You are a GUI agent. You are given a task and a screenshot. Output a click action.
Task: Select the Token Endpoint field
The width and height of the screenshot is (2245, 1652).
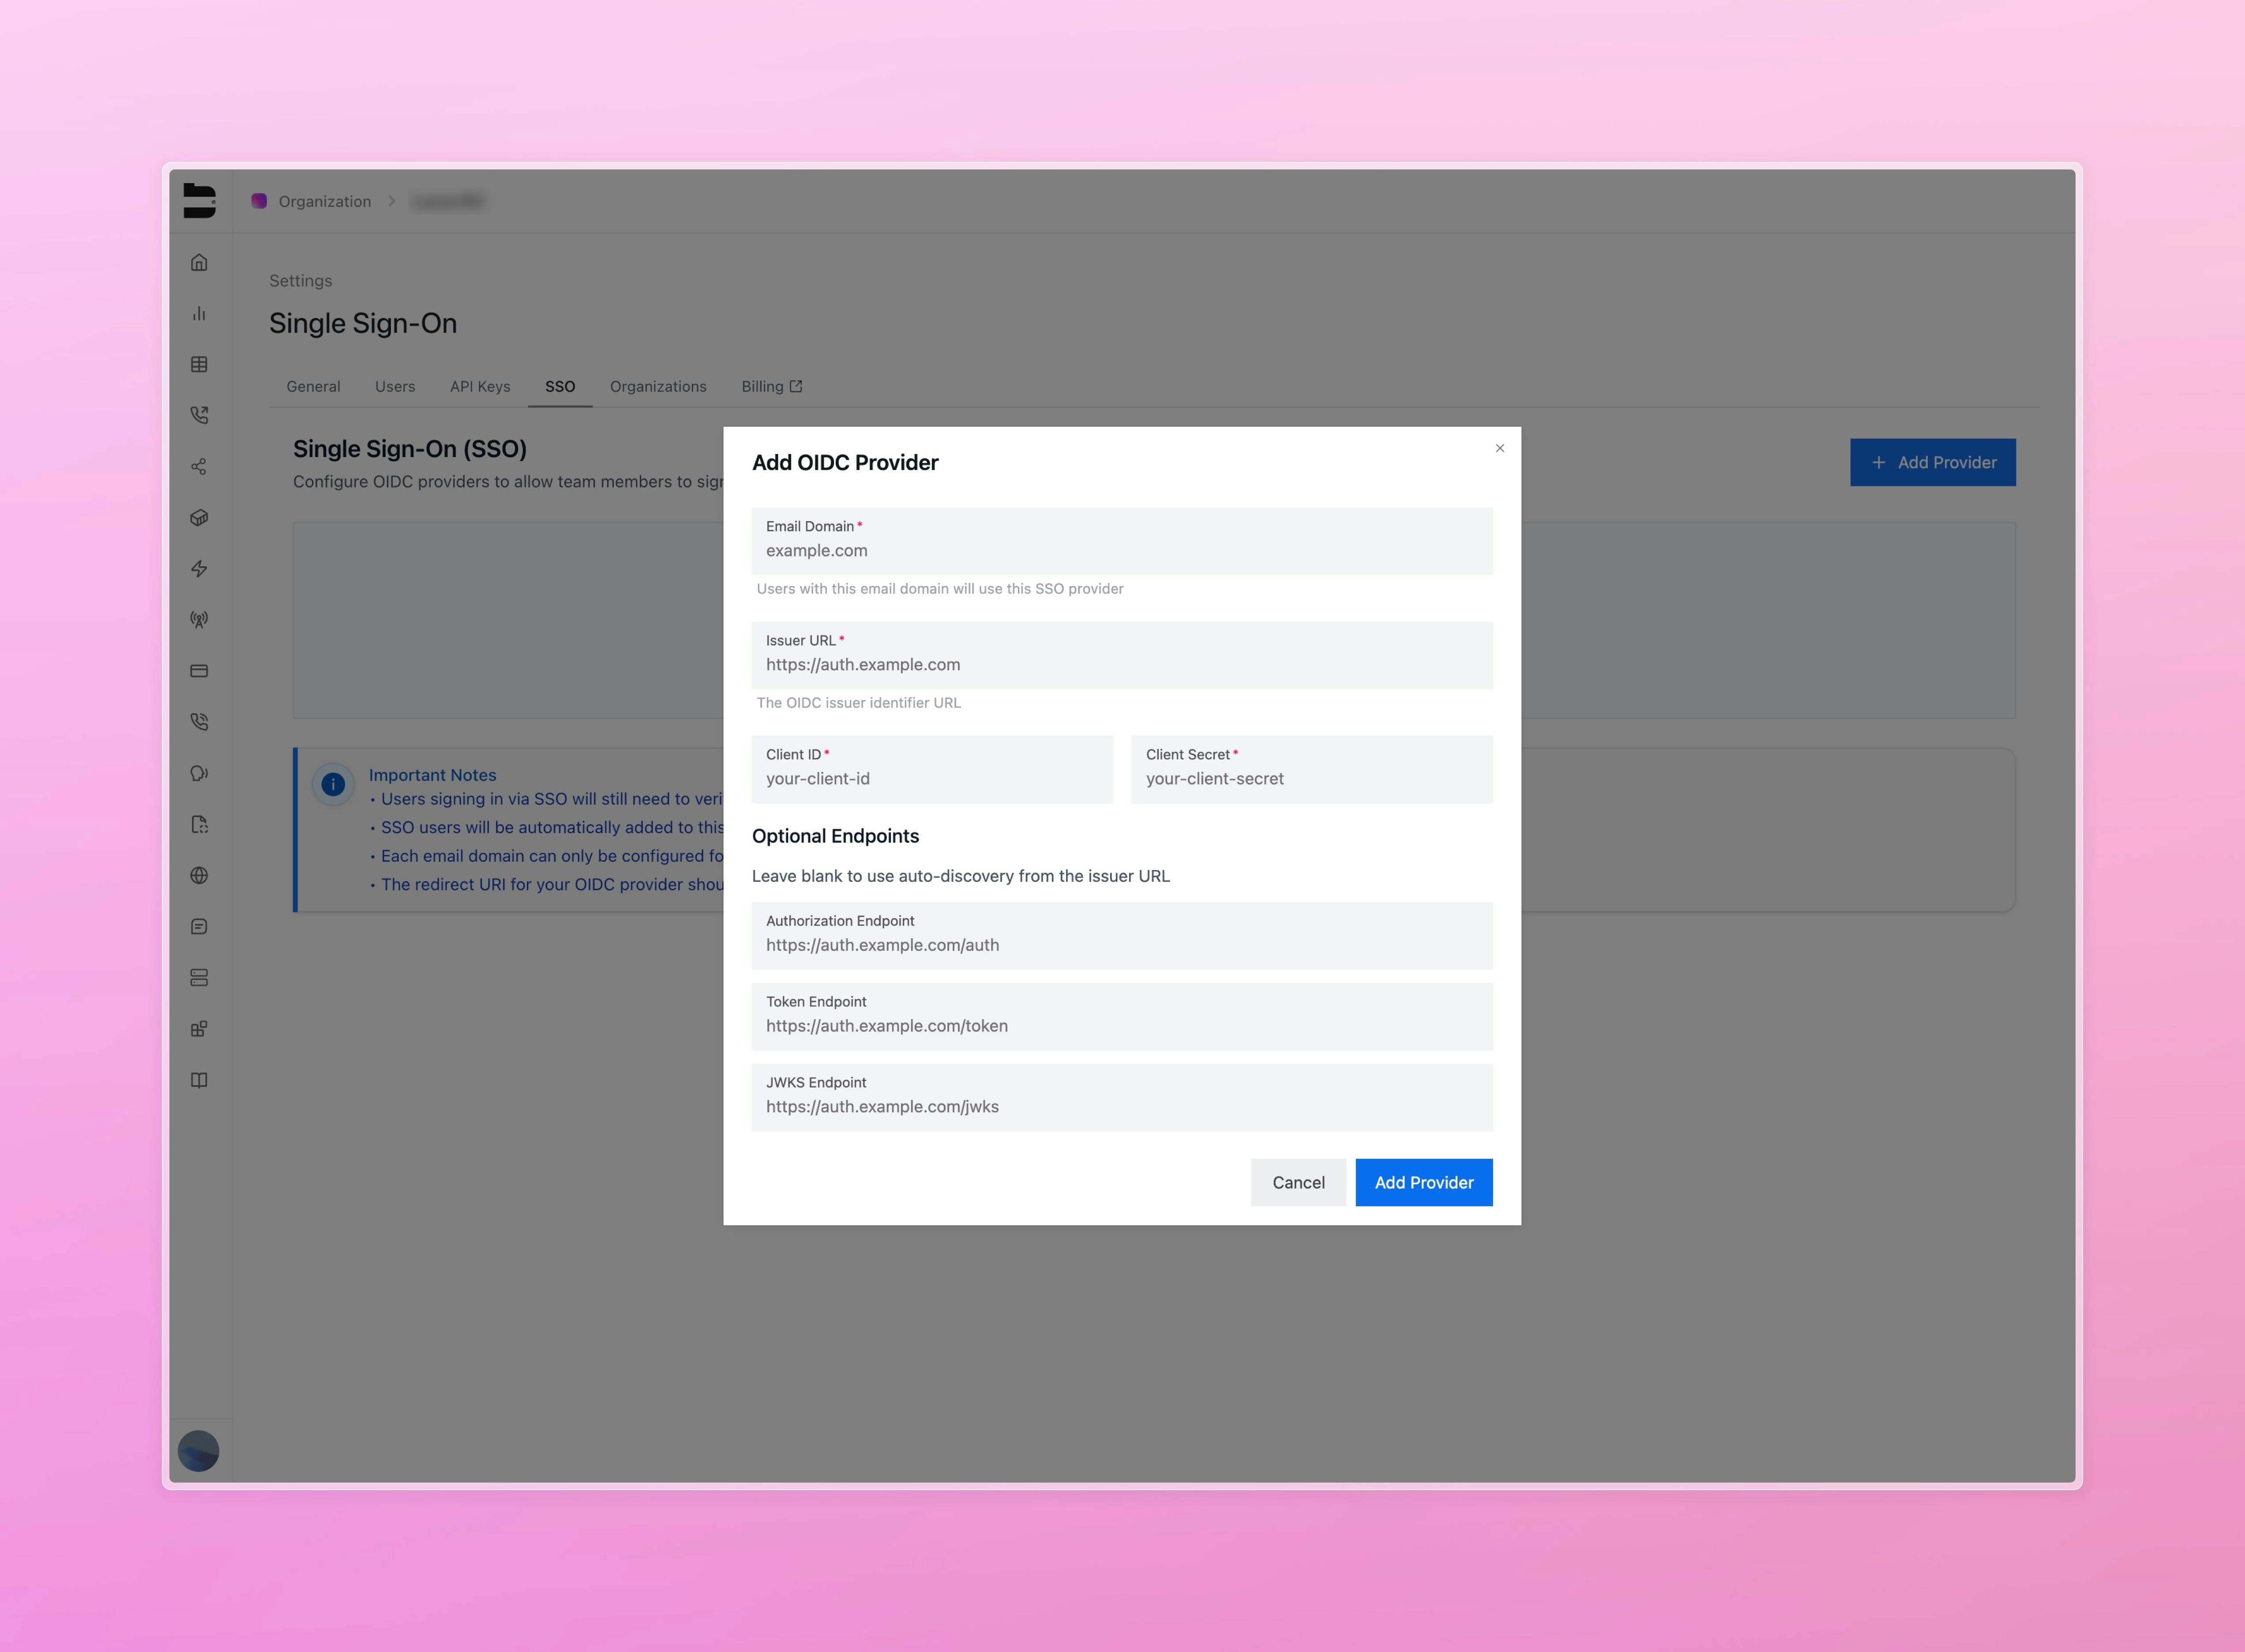(x=1122, y=1025)
